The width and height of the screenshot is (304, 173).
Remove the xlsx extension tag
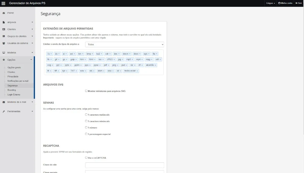[113, 71]
